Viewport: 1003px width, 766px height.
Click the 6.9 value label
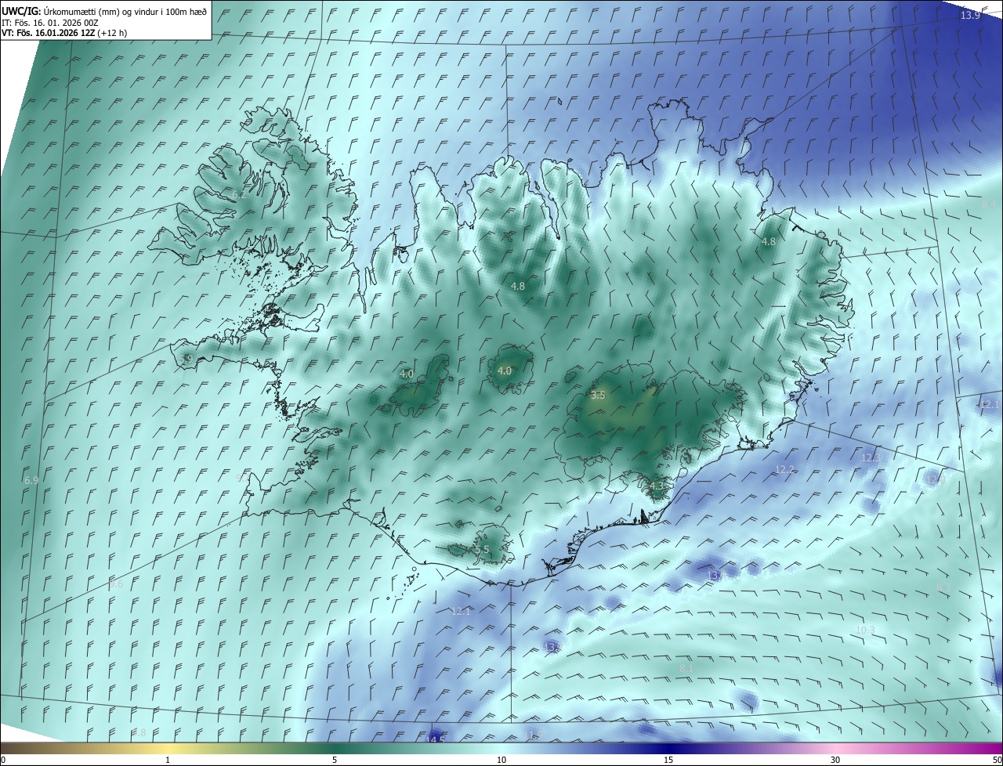pyautogui.click(x=31, y=480)
